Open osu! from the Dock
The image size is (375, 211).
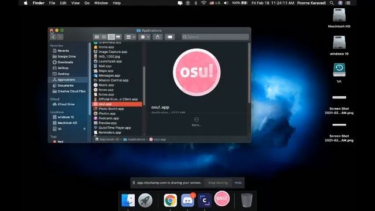pyautogui.click(x=222, y=198)
